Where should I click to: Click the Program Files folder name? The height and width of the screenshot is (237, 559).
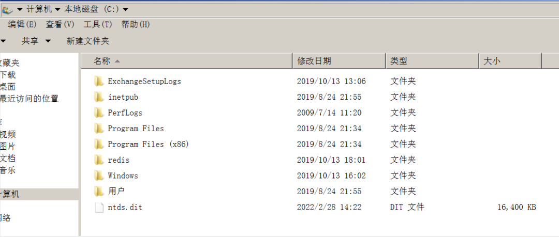point(136,129)
